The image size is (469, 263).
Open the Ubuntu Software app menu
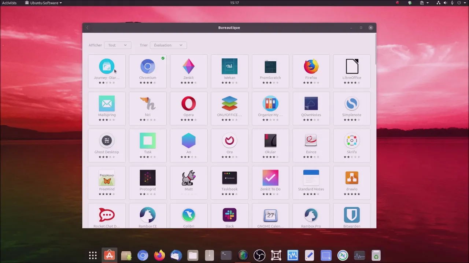tap(44, 3)
